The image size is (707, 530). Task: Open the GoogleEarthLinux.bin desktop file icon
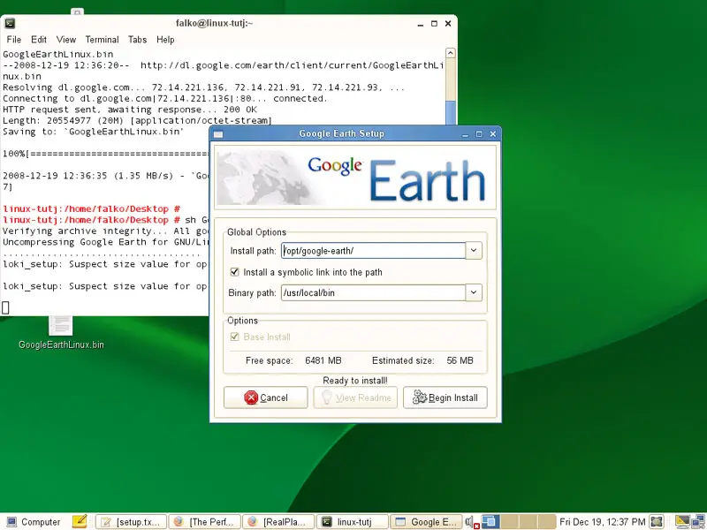tap(61, 325)
